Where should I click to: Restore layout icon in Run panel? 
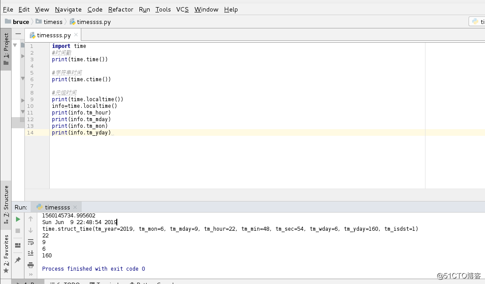point(18,245)
